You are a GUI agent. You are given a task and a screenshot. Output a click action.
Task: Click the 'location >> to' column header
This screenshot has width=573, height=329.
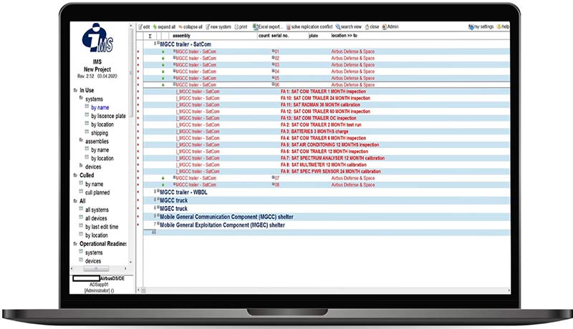pyautogui.click(x=345, y=35)
